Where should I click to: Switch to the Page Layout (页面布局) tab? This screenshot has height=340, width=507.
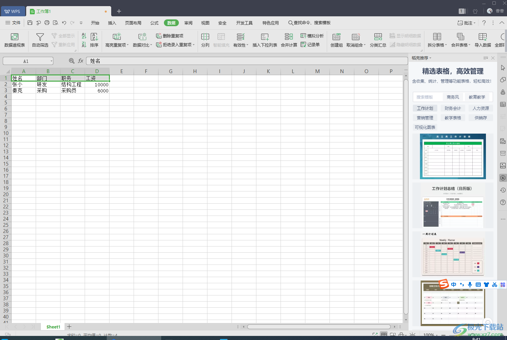133,23
